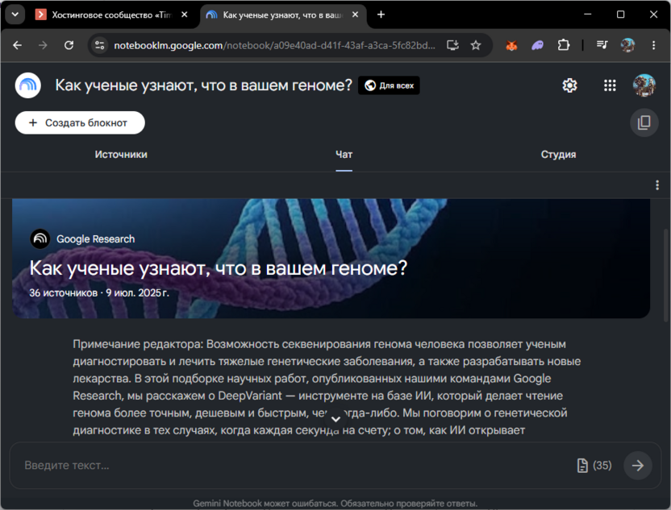
Task: Open the chat panel three-dot options
Action: 657,185
